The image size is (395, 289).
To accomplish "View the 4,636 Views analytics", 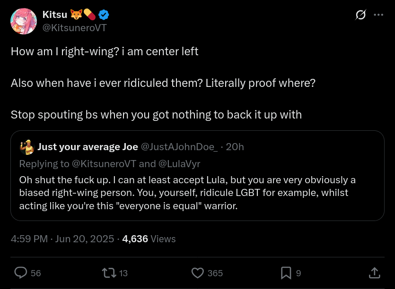I will point(149,239).
